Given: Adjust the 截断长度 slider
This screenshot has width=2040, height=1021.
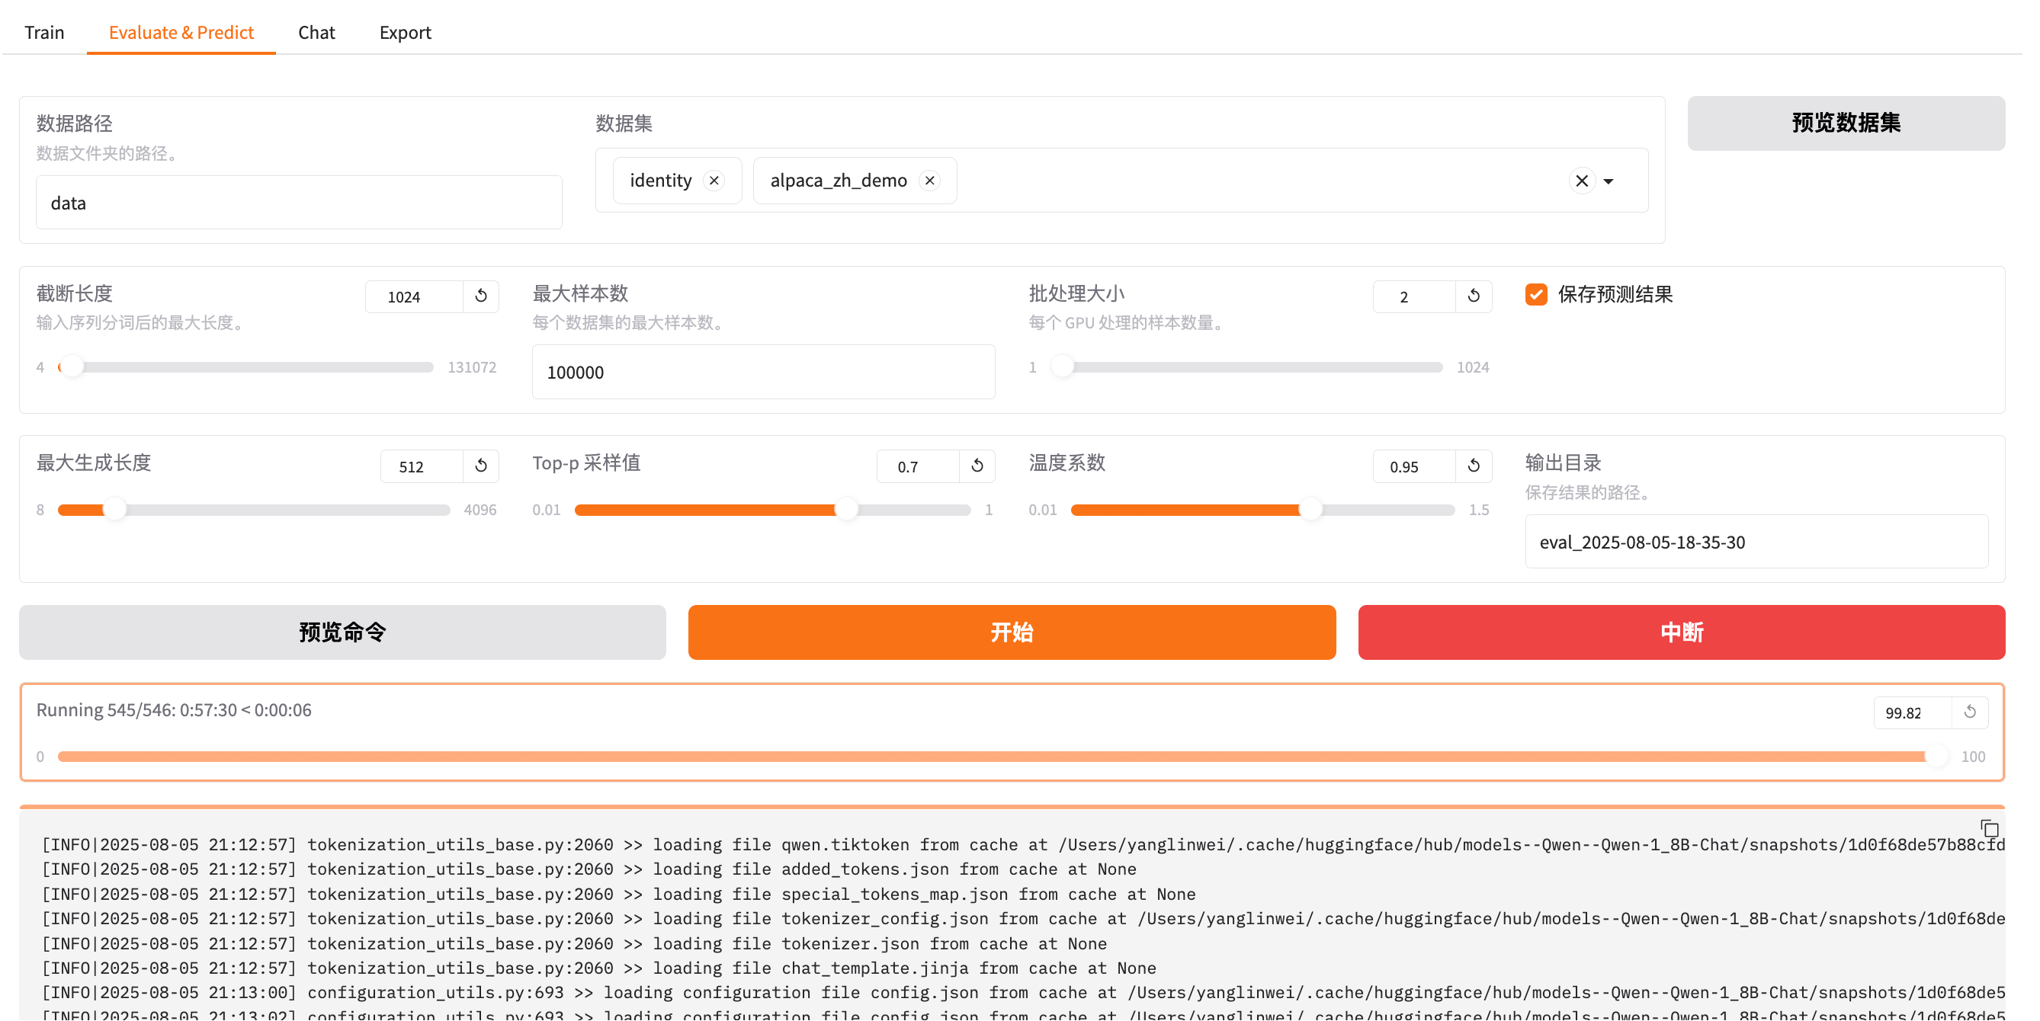Looking at the screenshot, I should (245, 367).
